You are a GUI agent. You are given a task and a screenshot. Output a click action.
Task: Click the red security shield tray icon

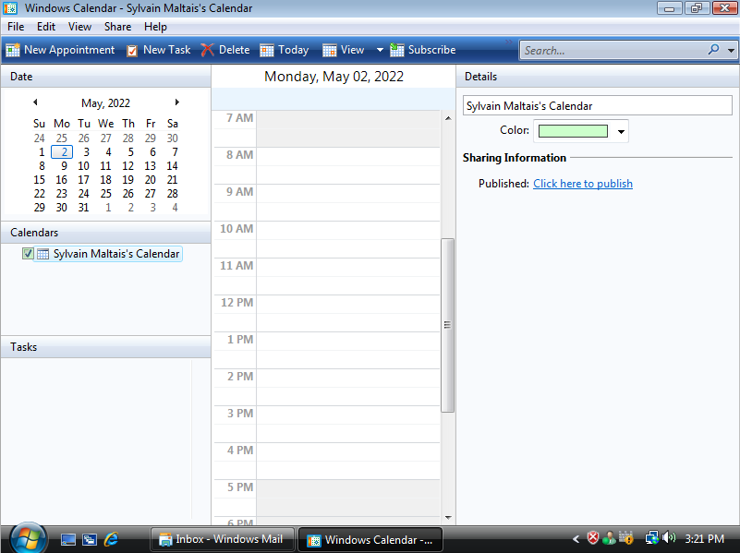[593, 538]
